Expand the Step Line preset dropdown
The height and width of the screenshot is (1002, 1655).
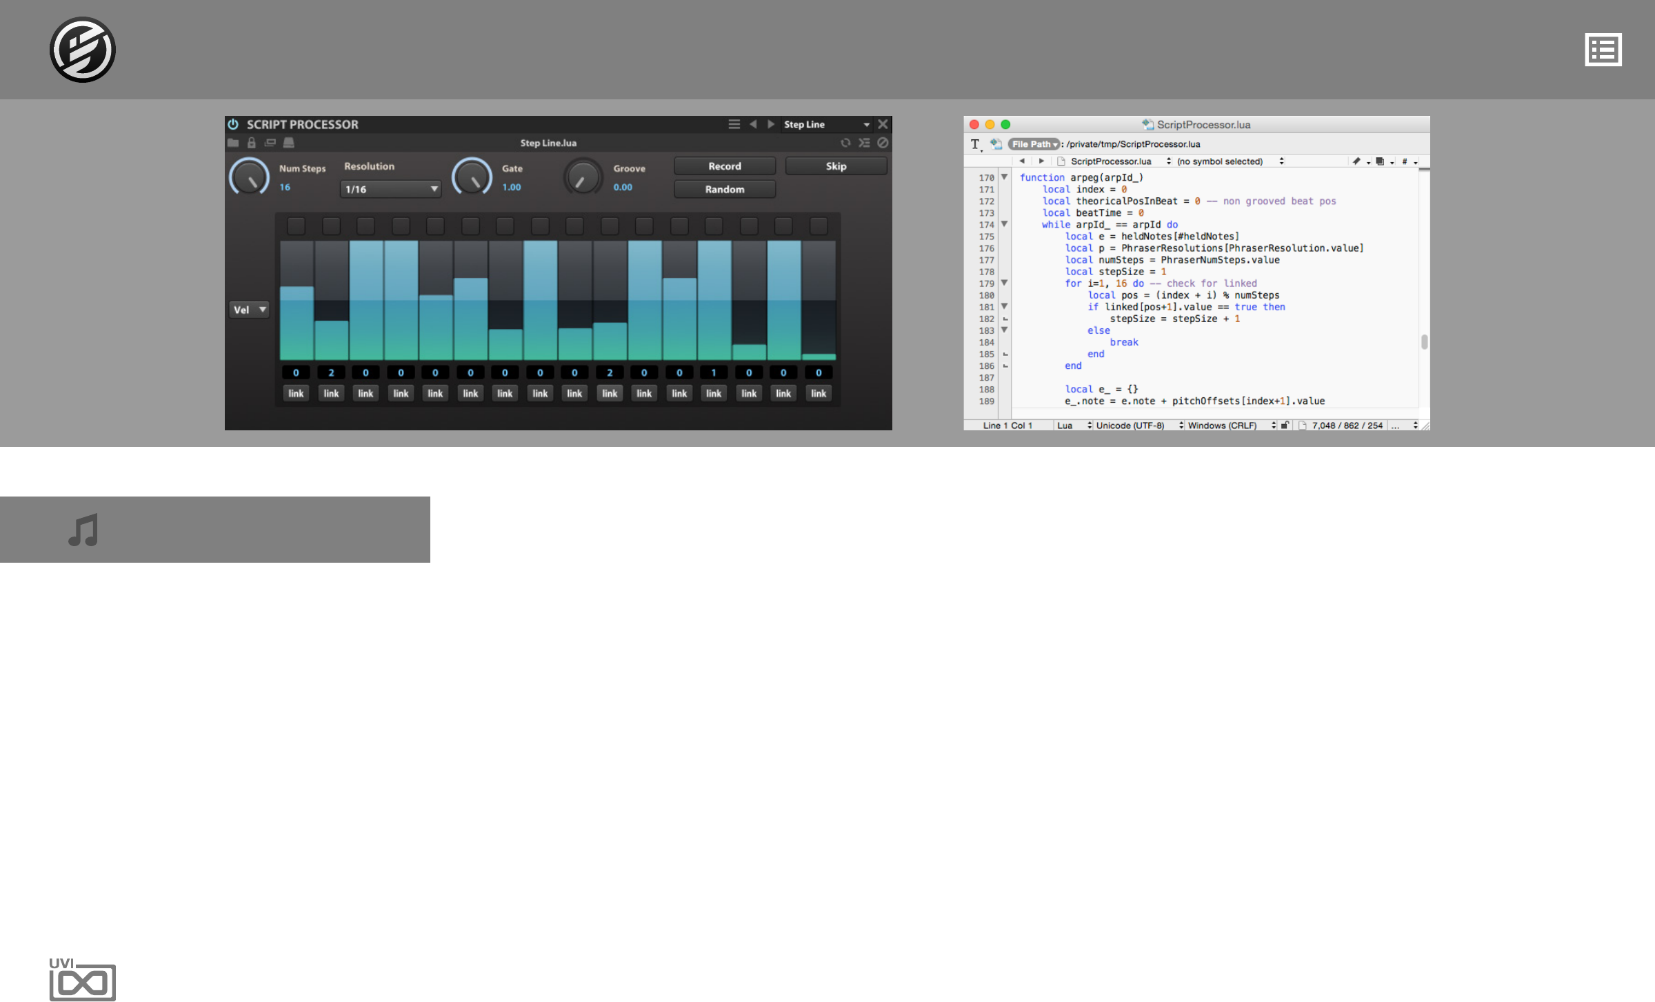[x=867, y=124]
